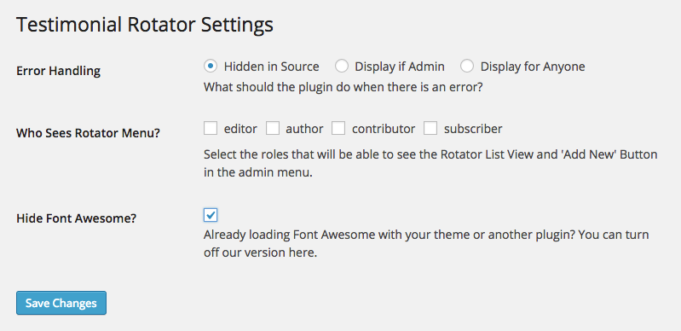This screenshot has height=331, width=681.
Task: Click the Hide Font Awesome? label
Action: click(77, 218)
